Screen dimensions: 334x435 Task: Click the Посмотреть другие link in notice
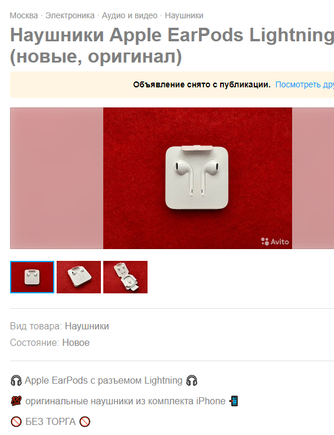click(x=304, y=84)
